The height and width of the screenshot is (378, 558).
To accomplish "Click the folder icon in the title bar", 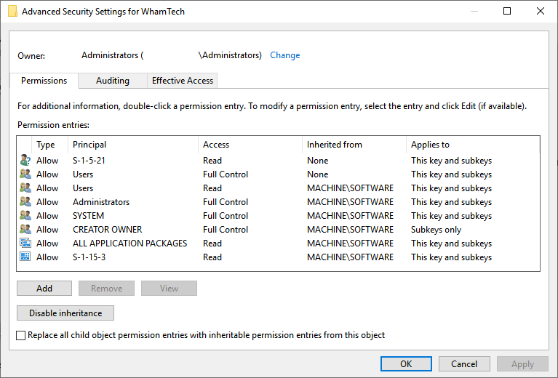I will pyautogui.click(x=12, y=12).
